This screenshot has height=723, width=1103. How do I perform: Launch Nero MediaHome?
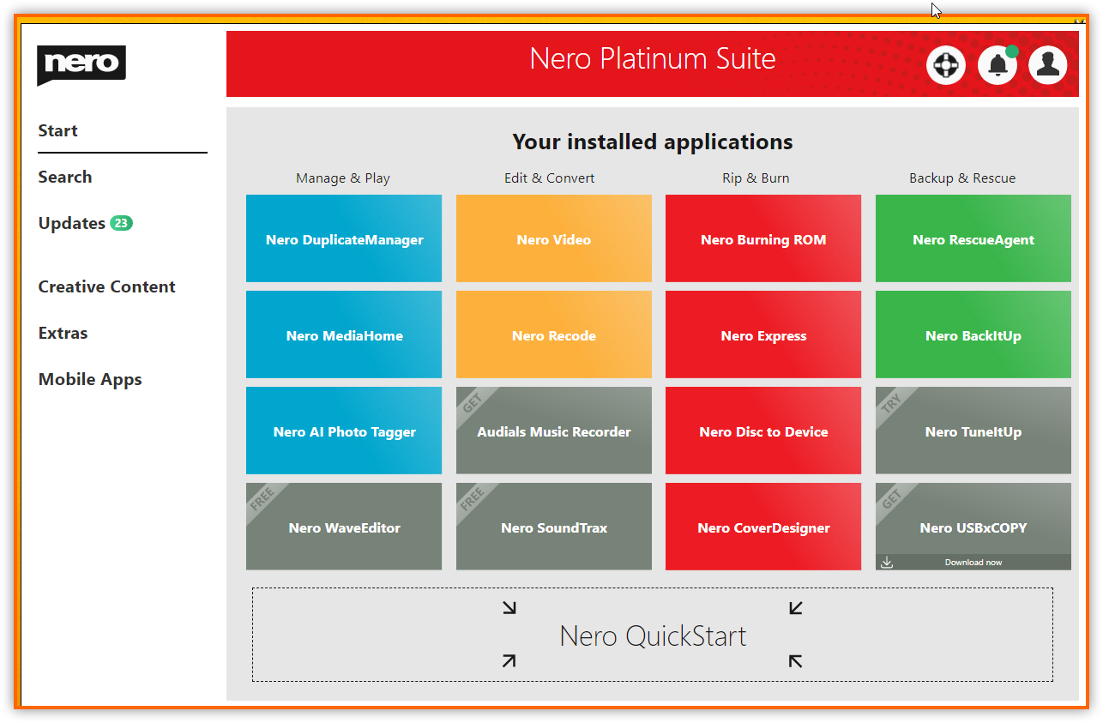344,334
